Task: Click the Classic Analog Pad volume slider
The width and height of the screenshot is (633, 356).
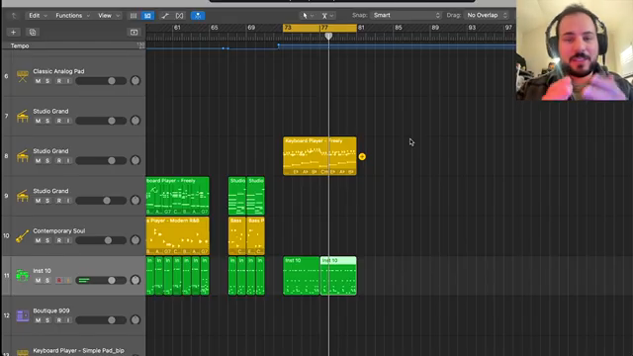Action: tap(101, 81)
